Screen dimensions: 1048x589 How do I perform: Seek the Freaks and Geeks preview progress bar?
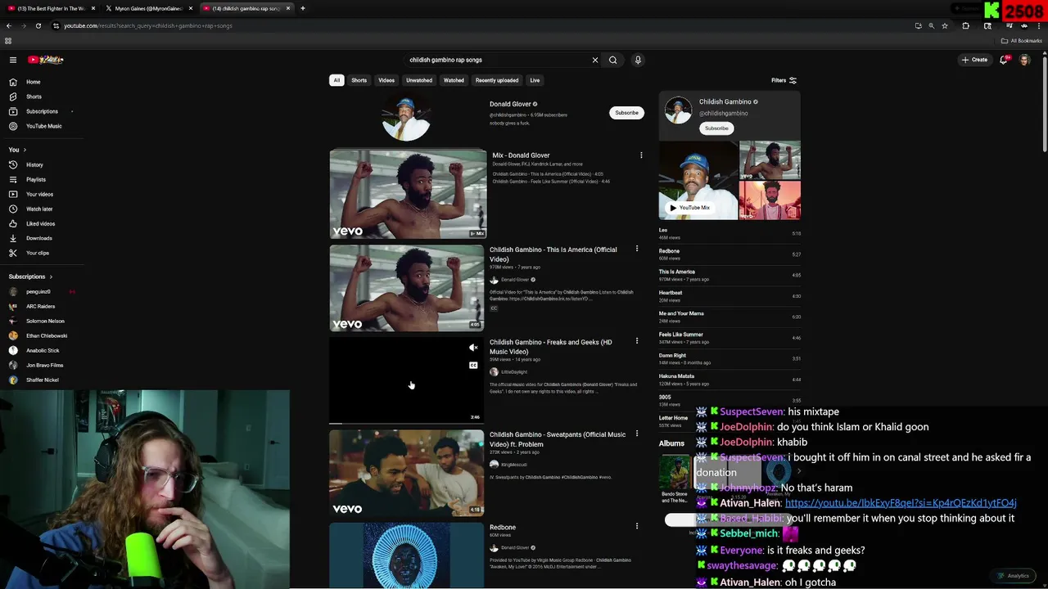pos(407,424)
